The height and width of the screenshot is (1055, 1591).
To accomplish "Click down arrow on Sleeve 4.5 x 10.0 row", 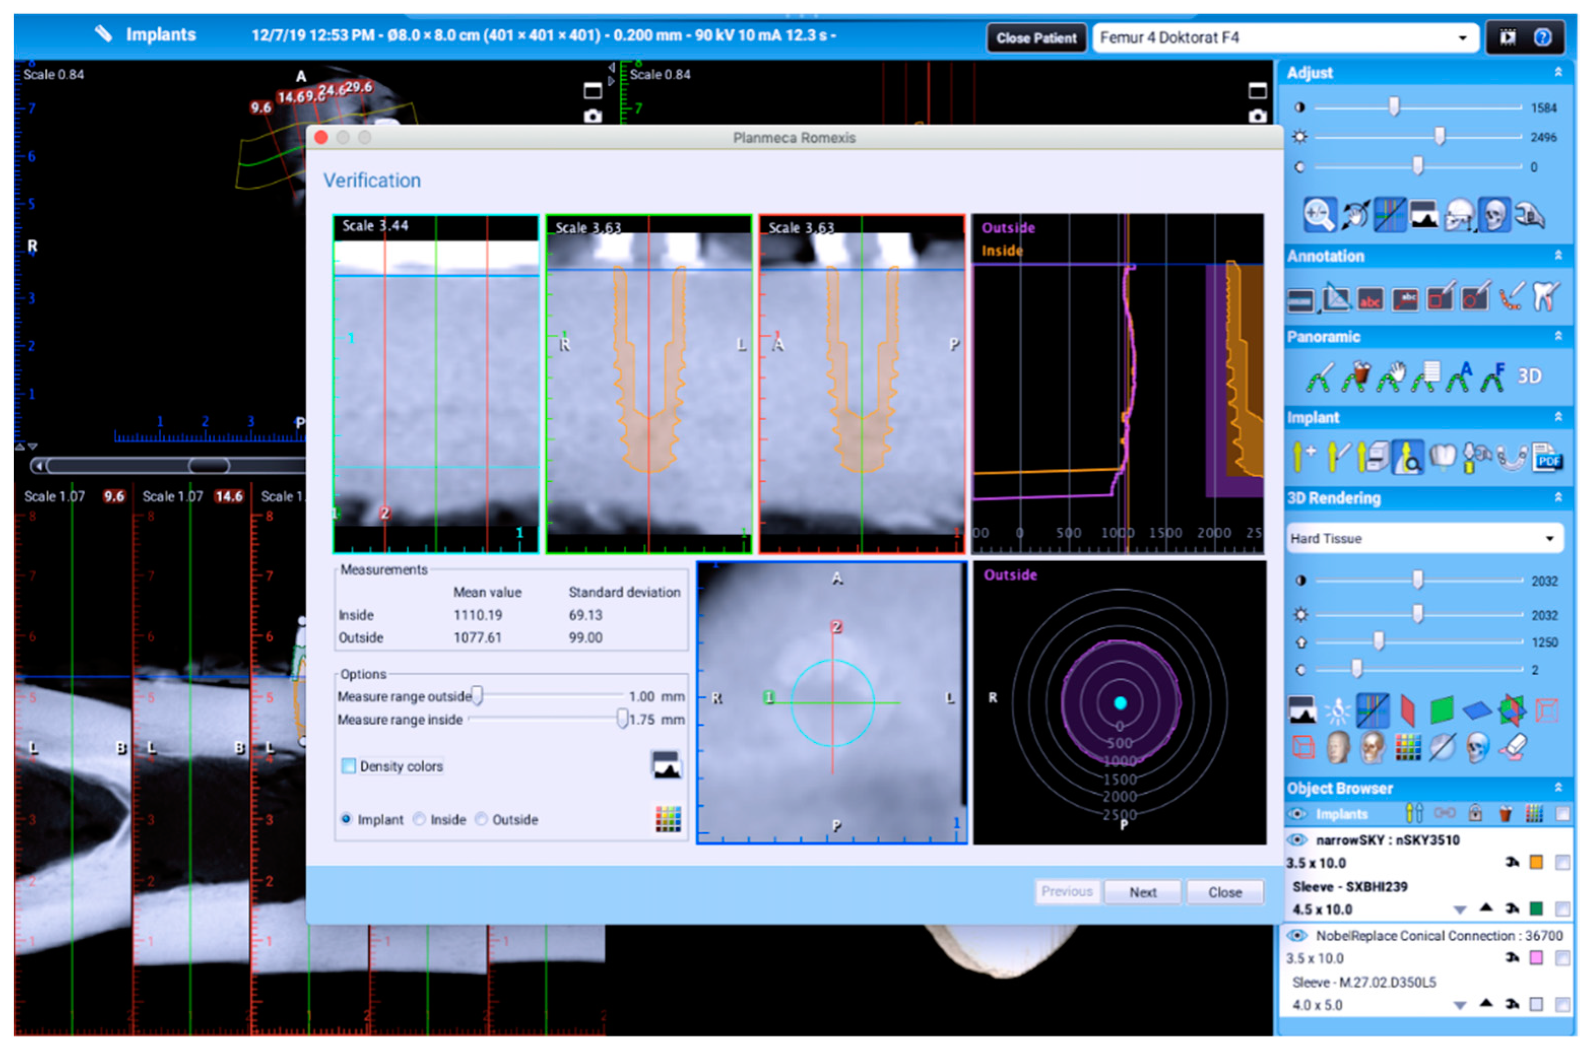I will point(1459,910).
